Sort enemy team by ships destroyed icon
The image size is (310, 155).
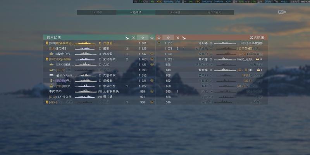(x=177, y=38)
